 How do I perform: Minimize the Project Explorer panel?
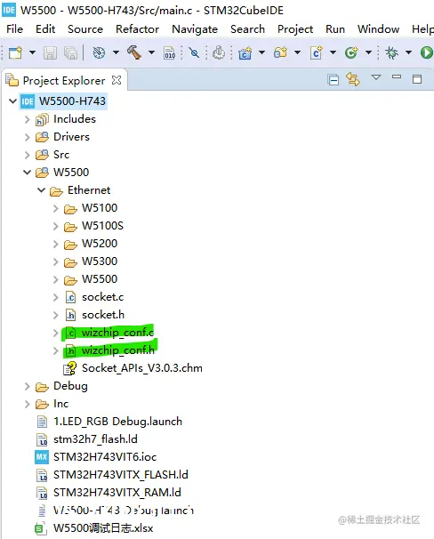coord(397,76)
